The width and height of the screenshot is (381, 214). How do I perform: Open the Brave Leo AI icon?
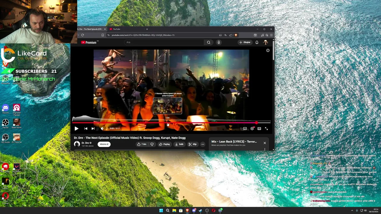click(267, 35)
